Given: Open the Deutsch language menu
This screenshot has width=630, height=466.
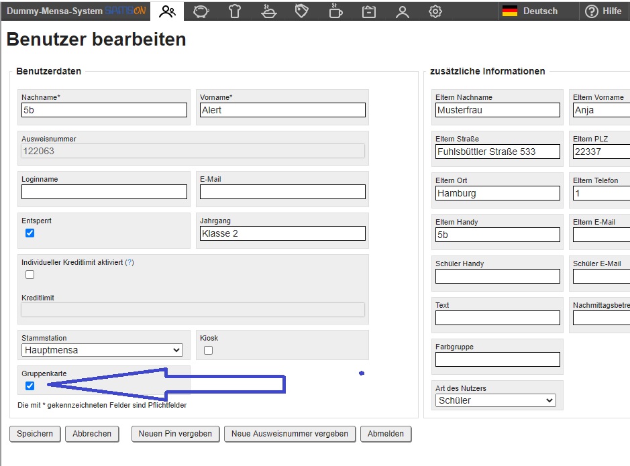Looking at the screenshot, I should [539, 11].
